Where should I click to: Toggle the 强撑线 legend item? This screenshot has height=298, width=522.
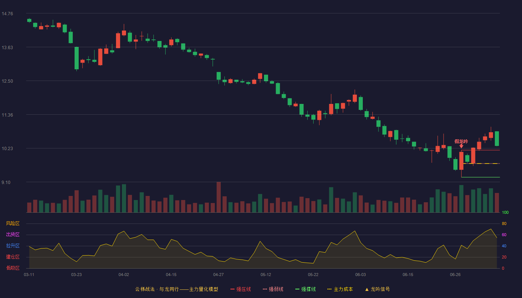(305, 289)
